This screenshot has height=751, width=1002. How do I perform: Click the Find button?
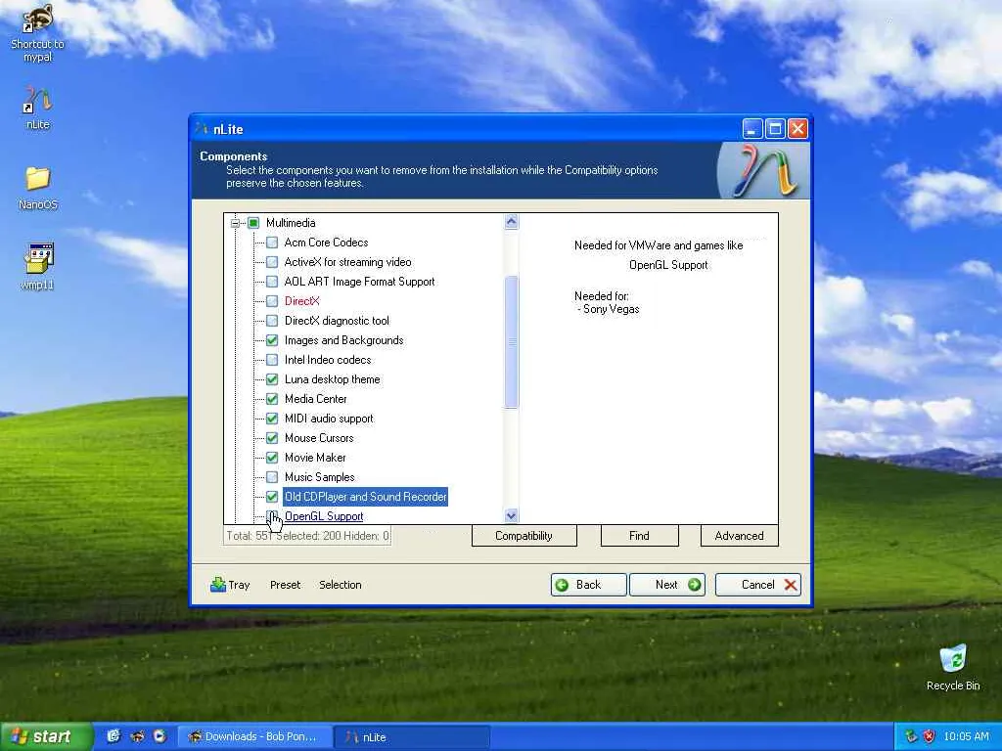[639, 536]
